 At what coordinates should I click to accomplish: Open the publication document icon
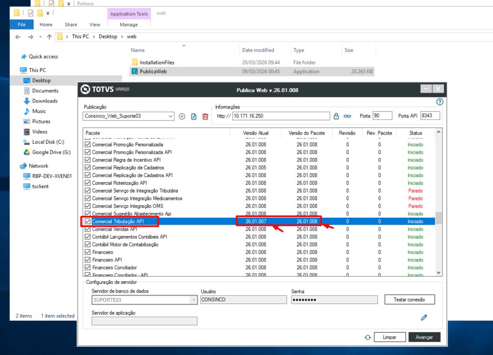pos(194,117)
